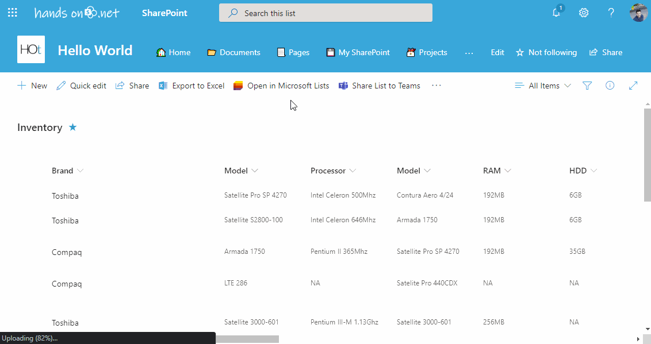651x344 pixels.
Task: Click Open in Microsoft Lists label
Action: pos(288,86)
